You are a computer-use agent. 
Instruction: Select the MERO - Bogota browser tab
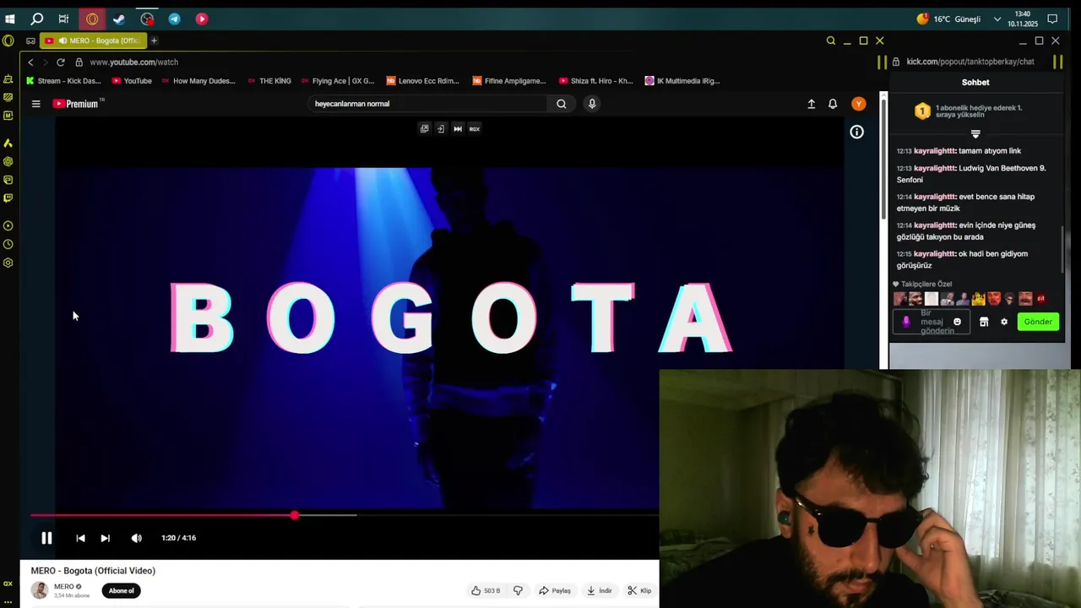[94, 41]
